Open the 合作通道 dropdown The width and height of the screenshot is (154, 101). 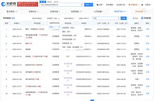pyautogui.click(x=110, y=5)
